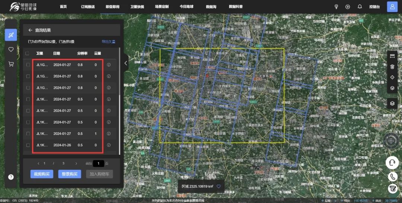Open the 数据科普 menu item

coord(236,7)
